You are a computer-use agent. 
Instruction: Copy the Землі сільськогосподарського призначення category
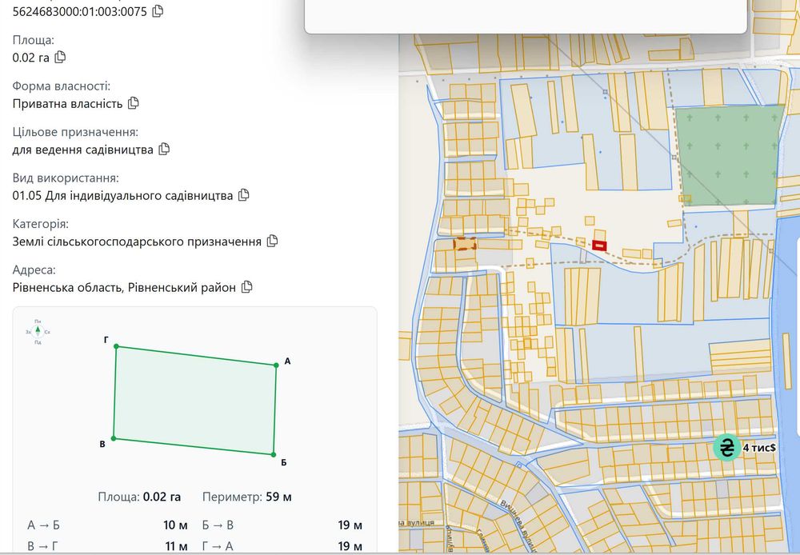click(x=273, y=241)
